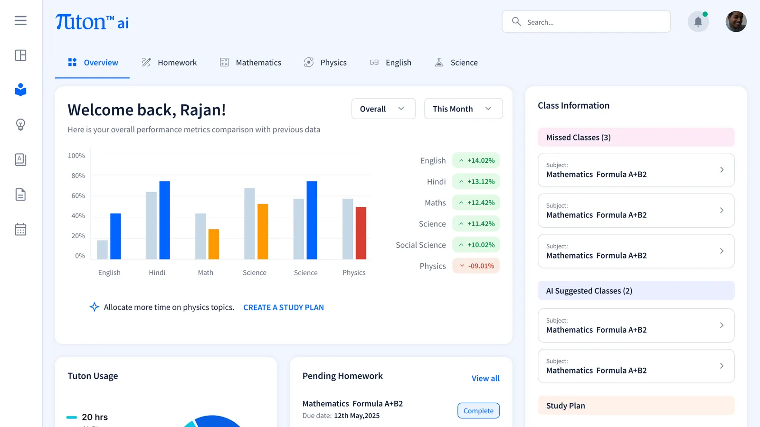Expand first AI Suggested Mathematics class card
The height and width of the screenshot is (427, 760).
click(636, 325)
